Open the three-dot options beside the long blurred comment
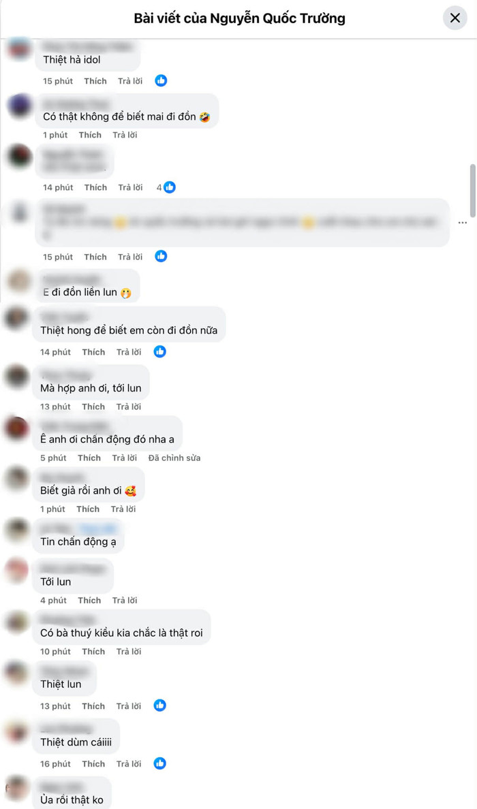Screen dimensions: 477x809 tap(463, 223)
